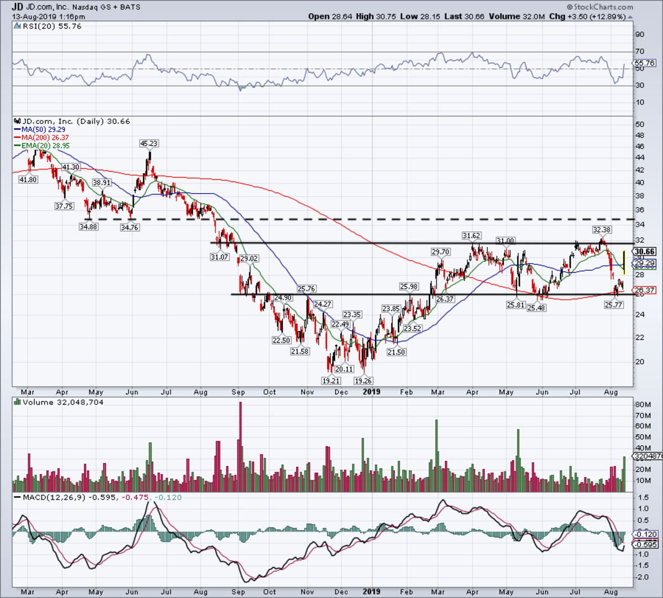Click the 37.75 low price label

point(64,206)
